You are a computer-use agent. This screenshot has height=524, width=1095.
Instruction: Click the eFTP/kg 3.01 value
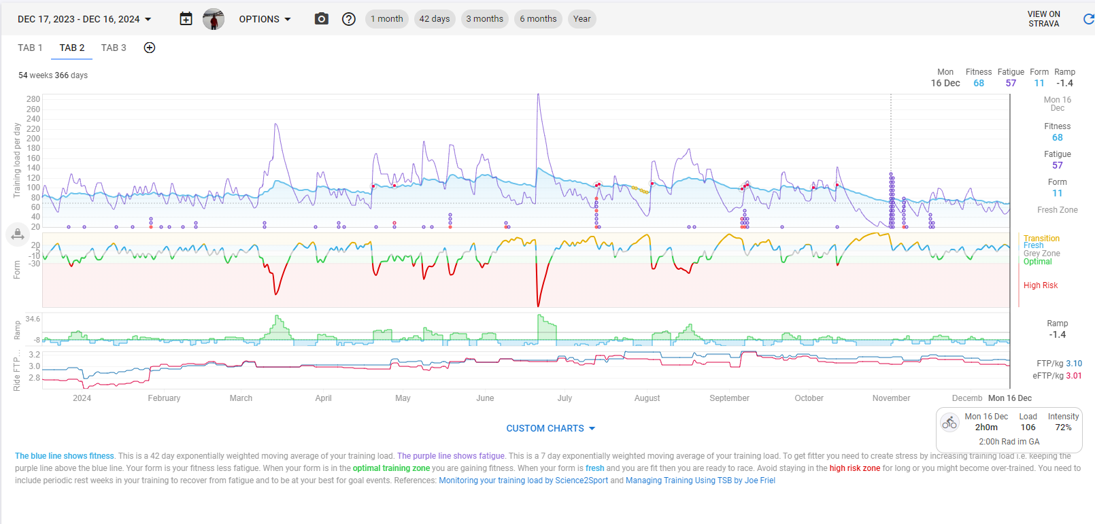pos(1074,376)
